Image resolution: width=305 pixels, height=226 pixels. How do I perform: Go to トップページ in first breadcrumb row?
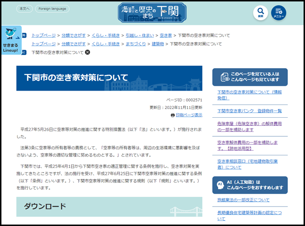coord(43,35)
